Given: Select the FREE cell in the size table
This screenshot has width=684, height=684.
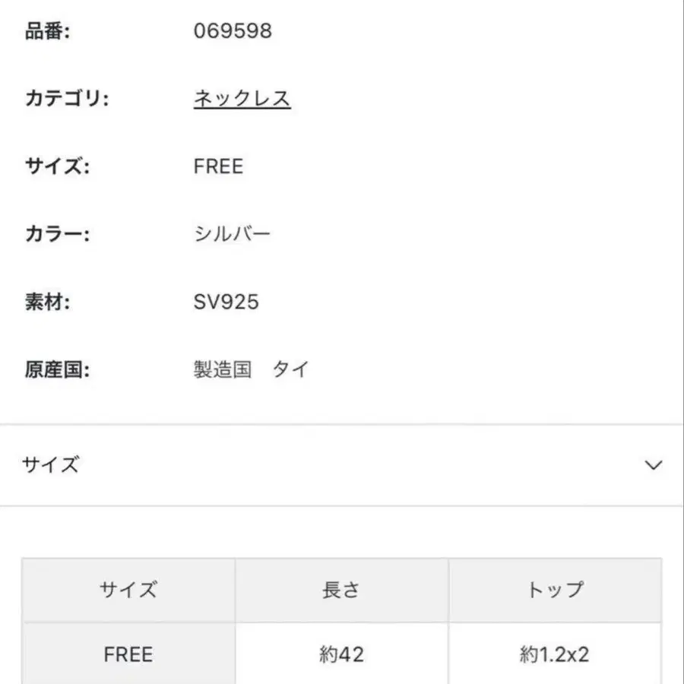Looking at the screenshot, I should 128,654.
